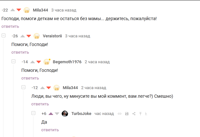Open TurboJoke's profile via username
Screen dimensions: 200x137
(81, 114)
